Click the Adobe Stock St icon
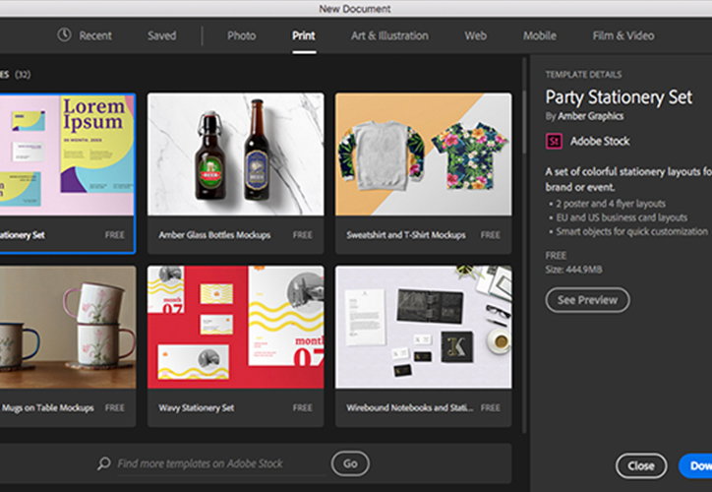This screenshot has width=712, height=492. (x=554, y=142)
